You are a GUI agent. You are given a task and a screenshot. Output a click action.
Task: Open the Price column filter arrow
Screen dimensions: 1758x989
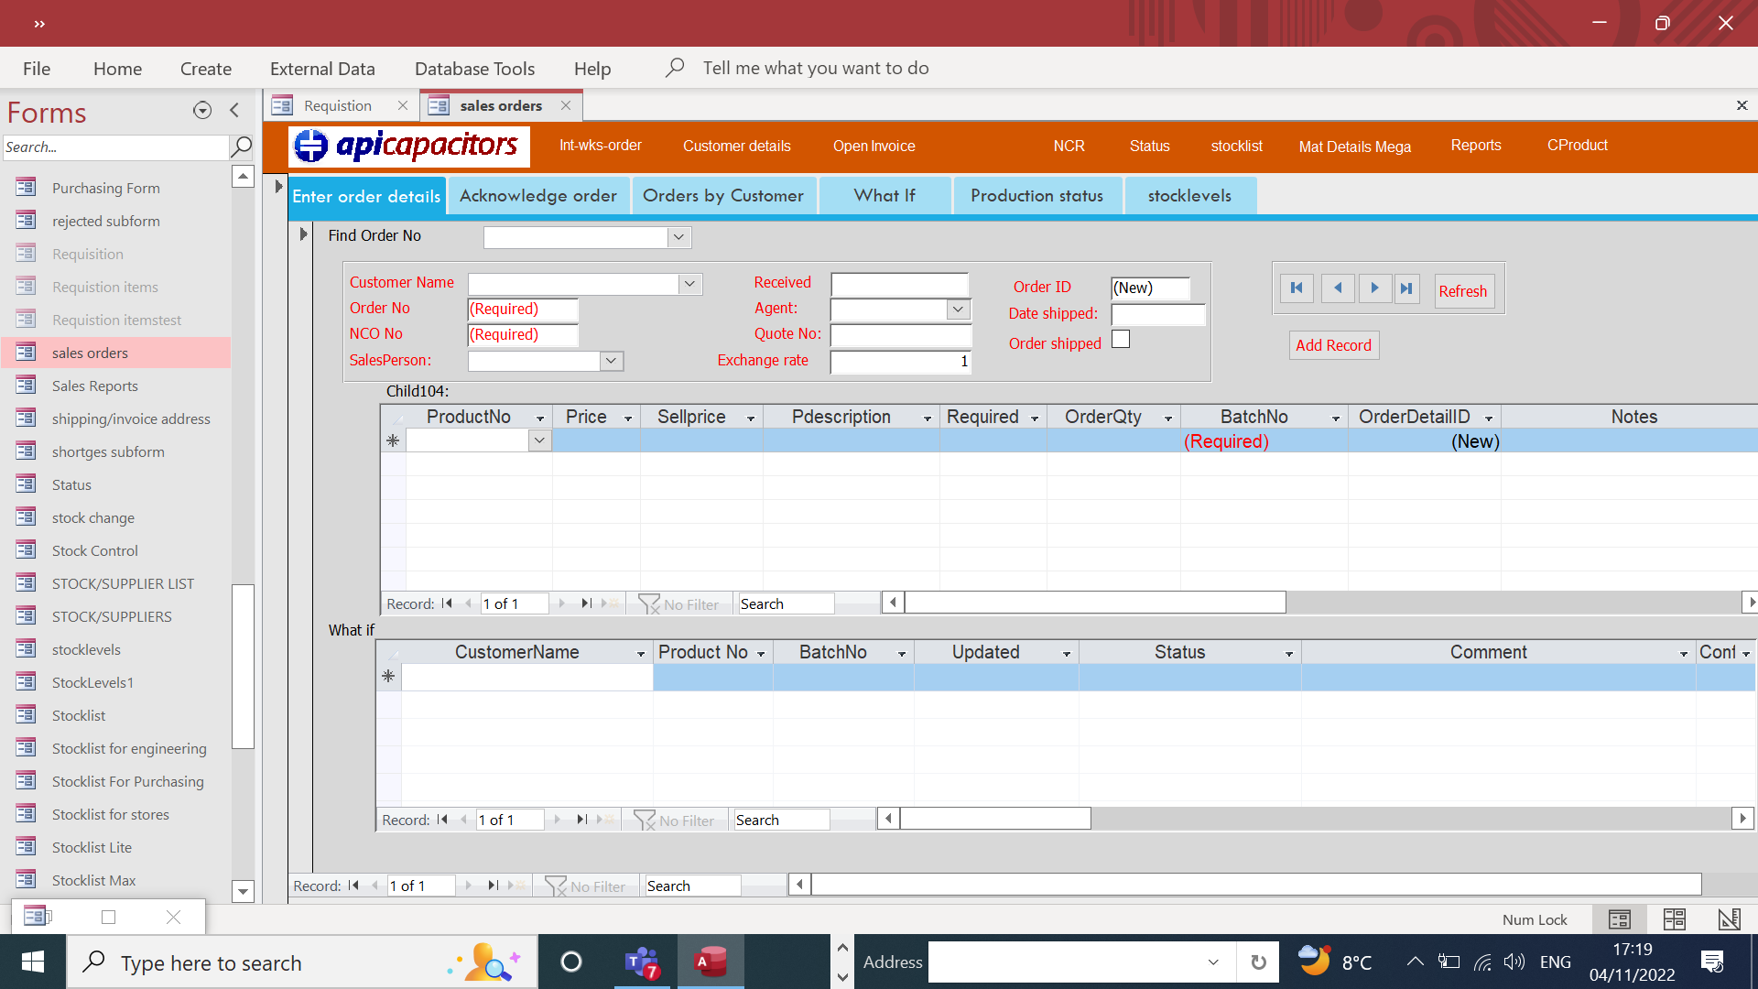click(x=628, y=418)
